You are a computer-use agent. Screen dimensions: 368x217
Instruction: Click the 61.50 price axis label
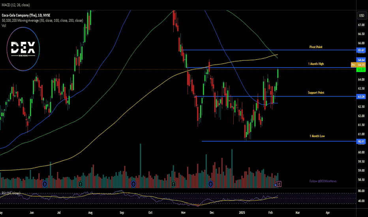[x=361, y=125]
